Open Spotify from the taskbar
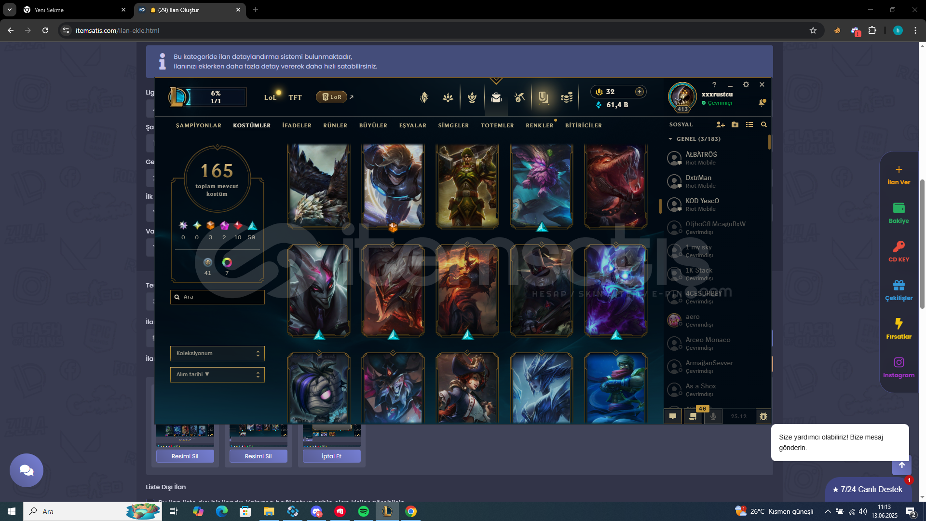The image size is (926, 521). tap(364, 511)
